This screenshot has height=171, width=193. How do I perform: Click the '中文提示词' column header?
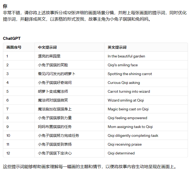click(47, 47)
